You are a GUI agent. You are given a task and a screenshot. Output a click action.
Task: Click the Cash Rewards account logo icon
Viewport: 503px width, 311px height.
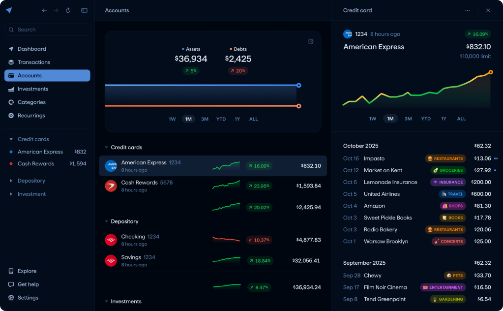(x=111, y=186)
